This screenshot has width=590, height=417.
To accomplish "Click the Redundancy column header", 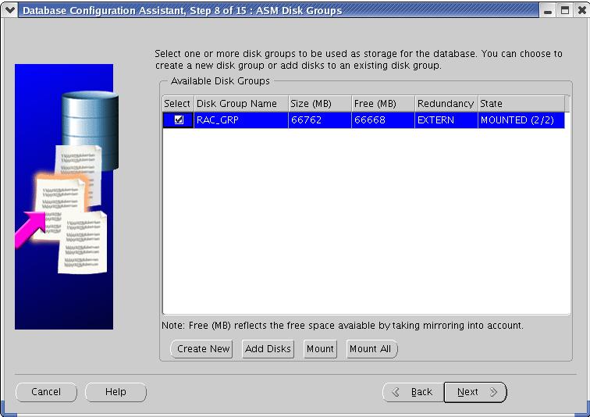I will click(446, 104).
